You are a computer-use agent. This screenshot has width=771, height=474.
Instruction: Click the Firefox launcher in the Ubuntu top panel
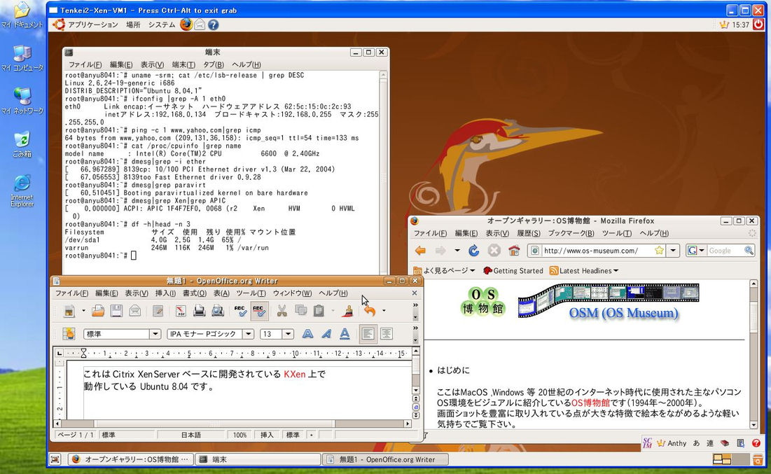(x=186, y=25)
